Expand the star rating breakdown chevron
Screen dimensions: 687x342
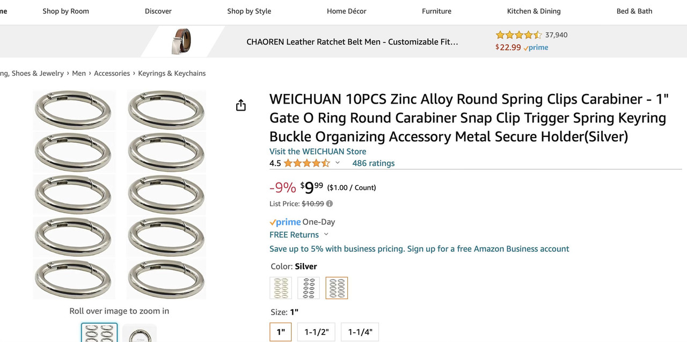click(338, 163)
